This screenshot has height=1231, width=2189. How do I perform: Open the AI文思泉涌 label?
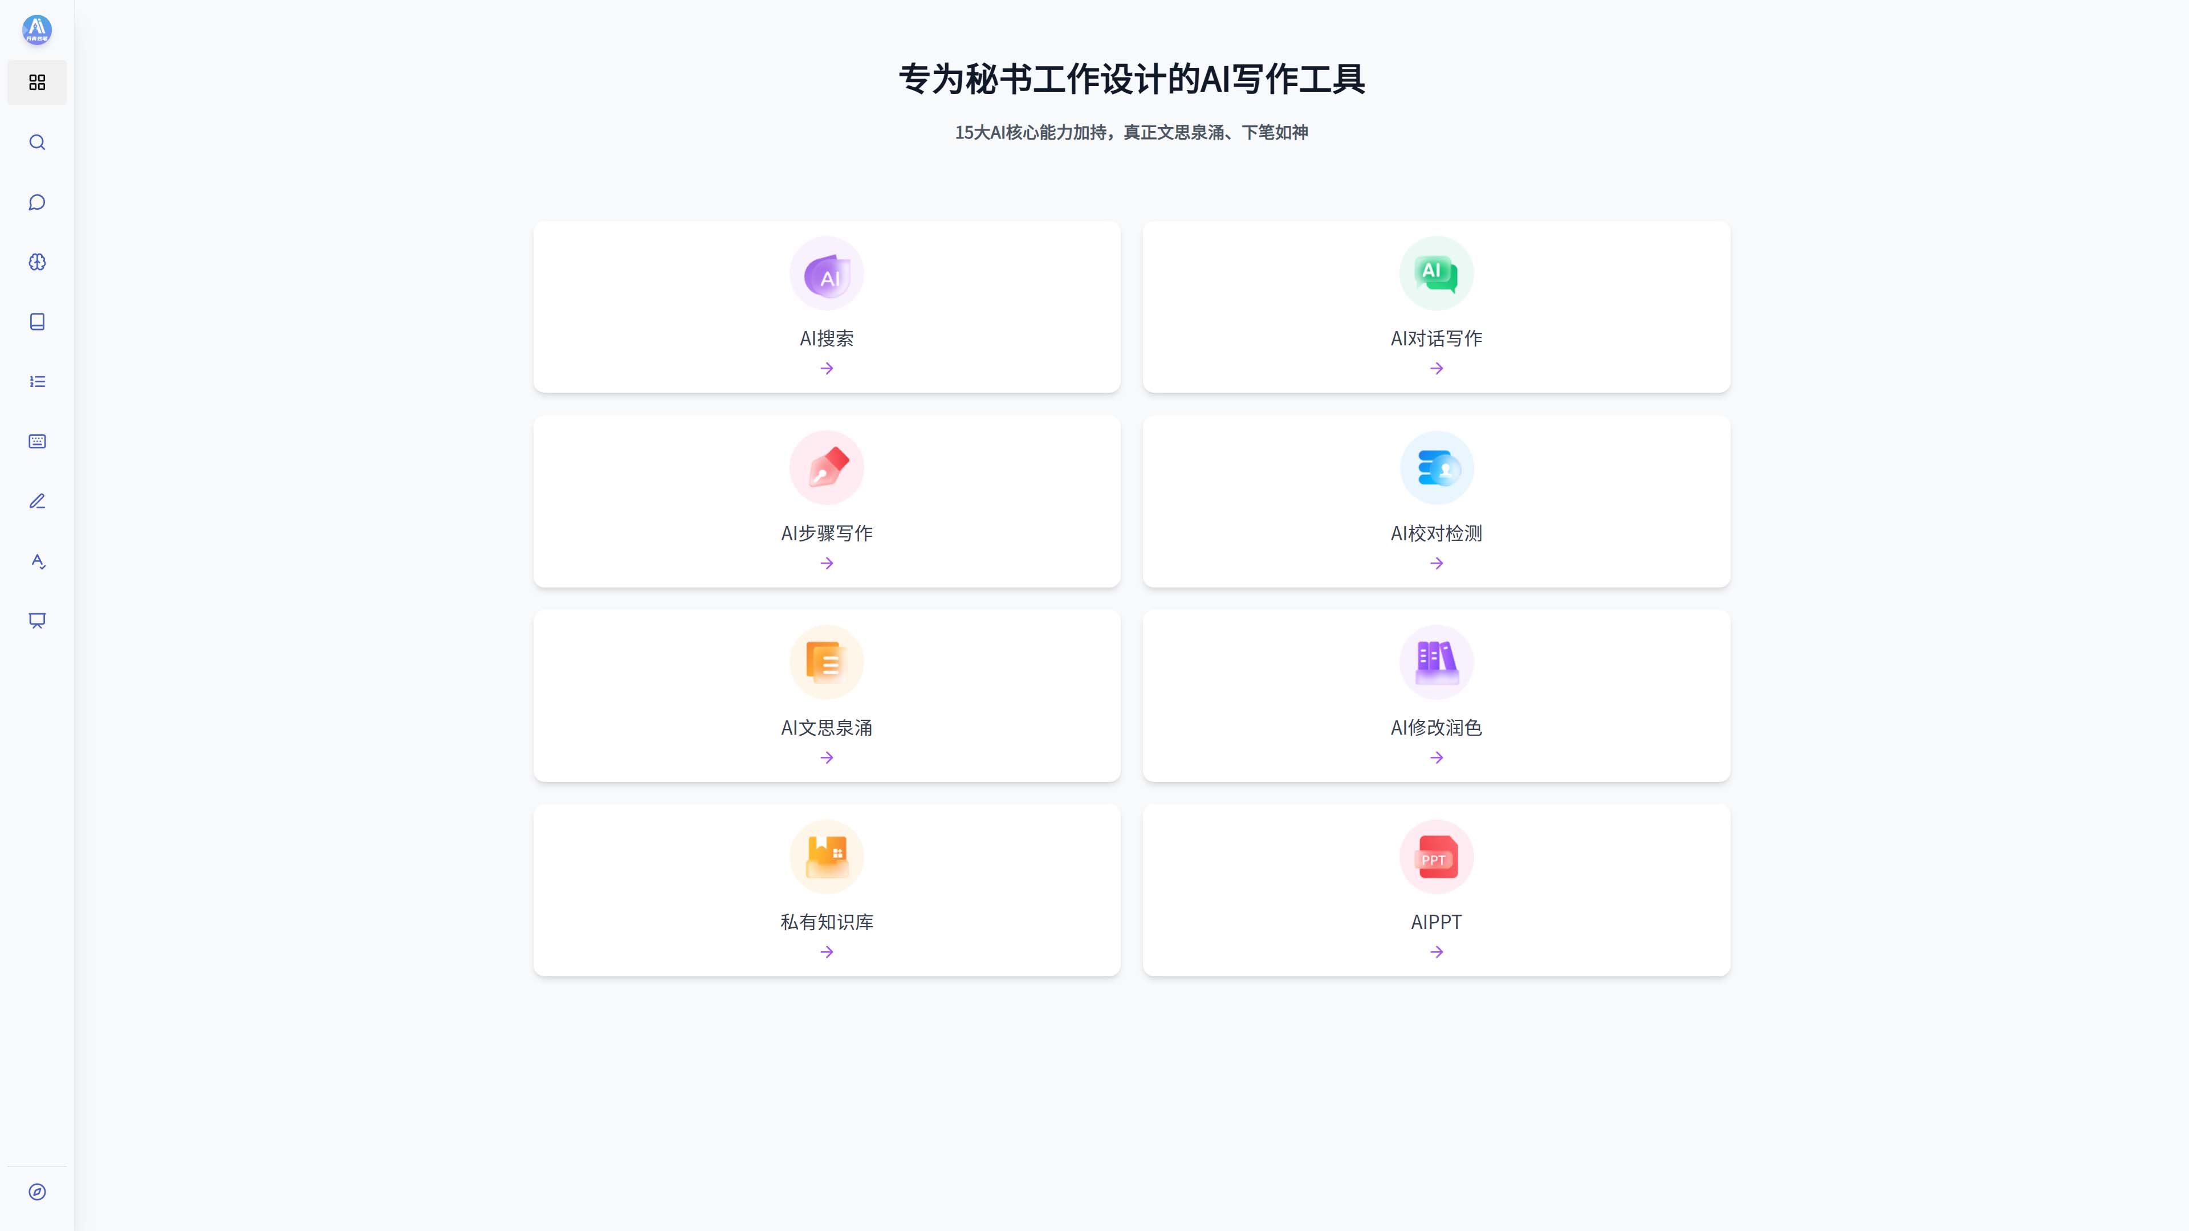pyautogui.click(x=827, y=728)
